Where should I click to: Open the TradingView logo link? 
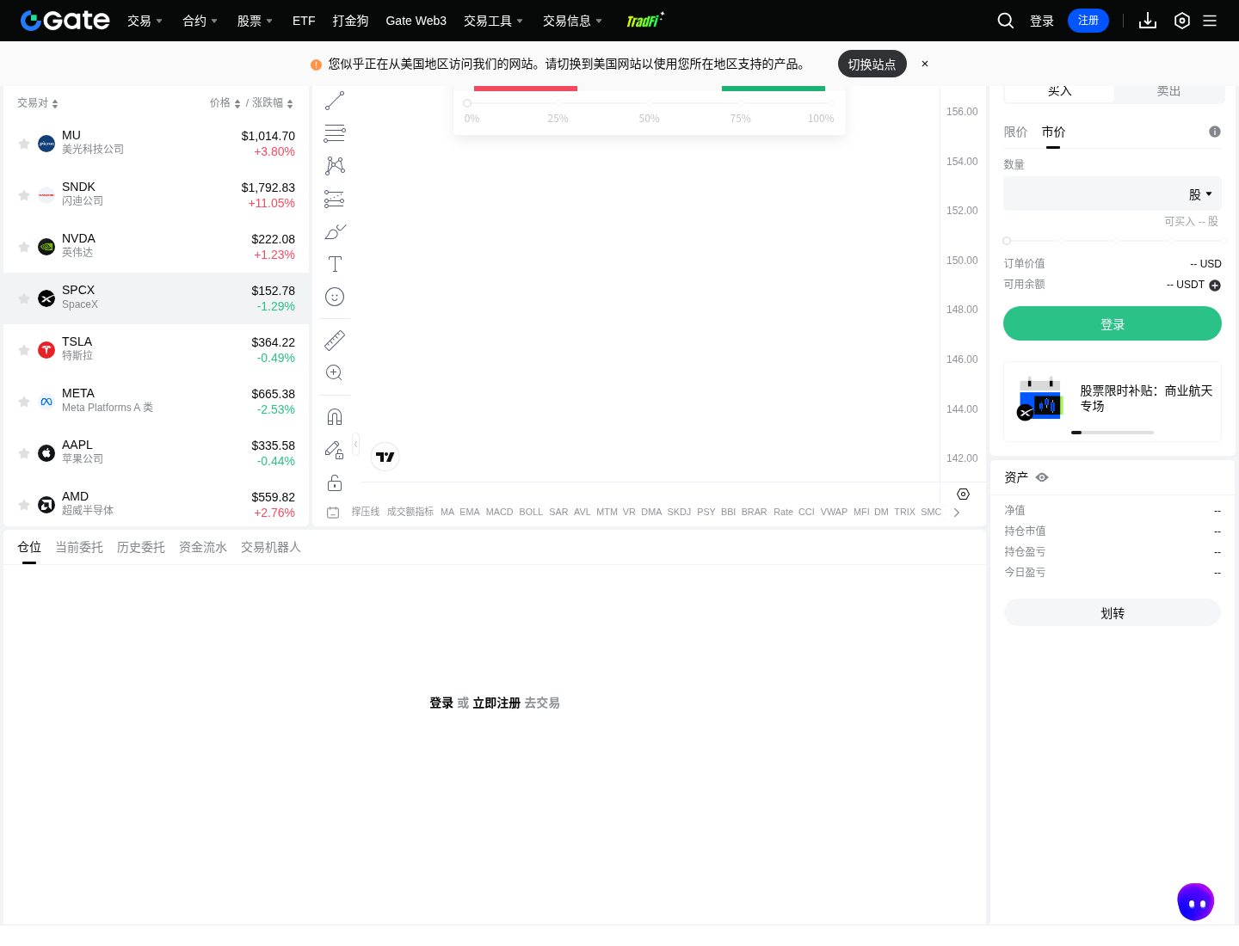pos(385,457)
